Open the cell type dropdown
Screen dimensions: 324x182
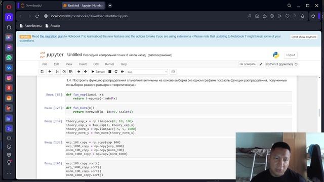point(147,72)
